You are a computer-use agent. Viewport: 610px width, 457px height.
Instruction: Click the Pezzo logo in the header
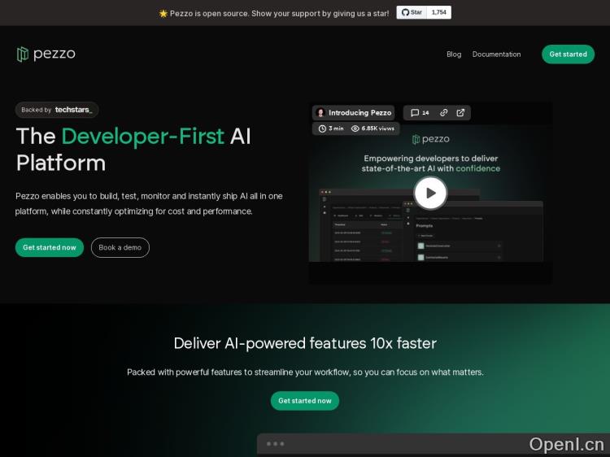(x=46, y=54)
